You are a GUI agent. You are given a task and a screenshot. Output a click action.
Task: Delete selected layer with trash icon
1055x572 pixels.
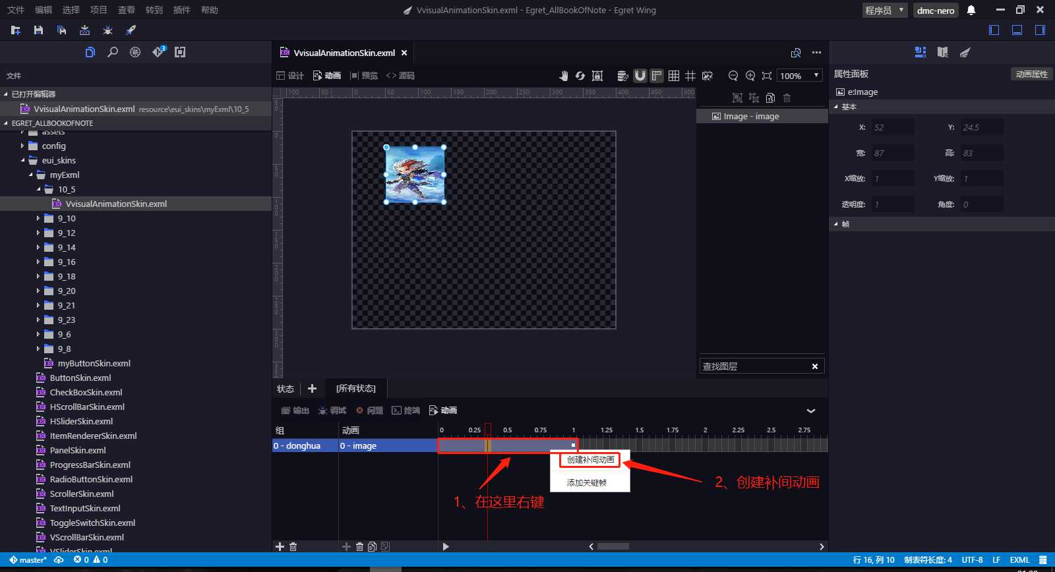click(787, 98)
